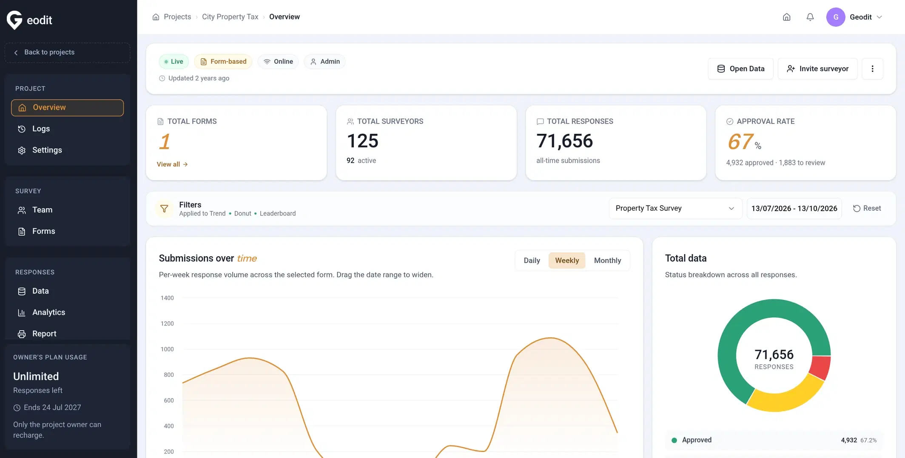Expand the Property Tax Survey dropdown
The width and height of the screenshot is (905, 458).
tap(675, 208)
